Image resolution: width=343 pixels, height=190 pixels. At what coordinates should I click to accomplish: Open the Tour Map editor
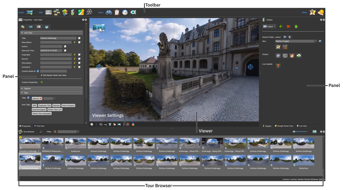coord(65,12)
